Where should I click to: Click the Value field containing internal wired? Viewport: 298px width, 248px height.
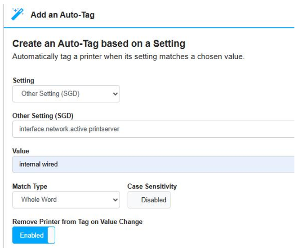(153, 165)
